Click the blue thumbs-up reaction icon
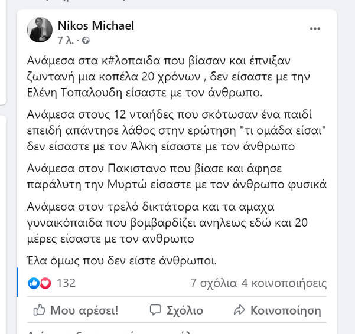The image size is (355, 334). click(34, 283)
